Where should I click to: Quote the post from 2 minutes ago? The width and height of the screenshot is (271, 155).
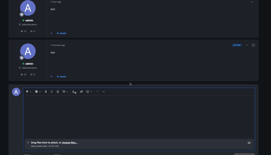pyautogui.click(x=62, y=77)
